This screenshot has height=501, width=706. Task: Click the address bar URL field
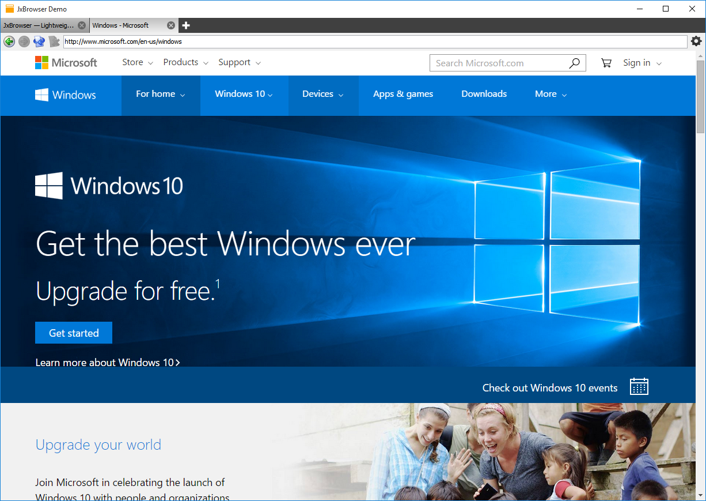(x=375, y=42)
